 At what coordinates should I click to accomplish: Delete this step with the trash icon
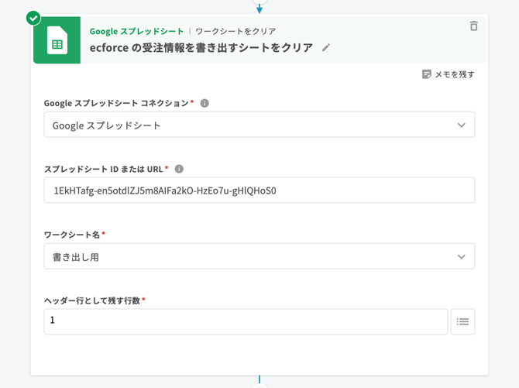point(473,26)
